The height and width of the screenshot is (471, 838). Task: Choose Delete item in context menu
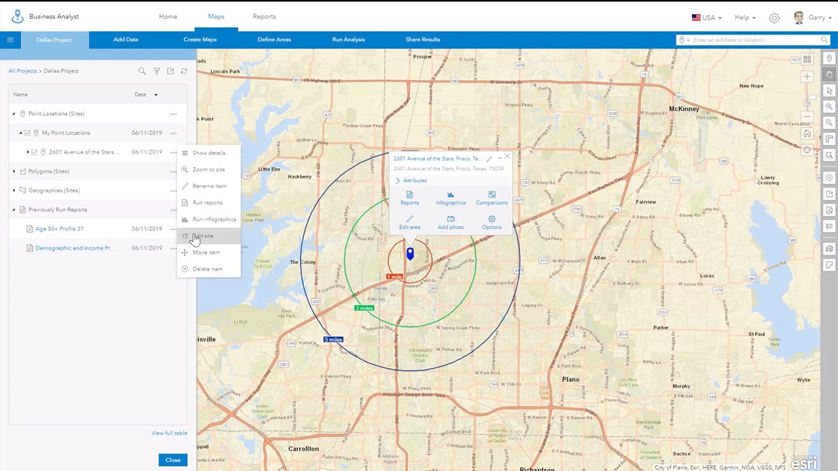click(x=207, y=269)
